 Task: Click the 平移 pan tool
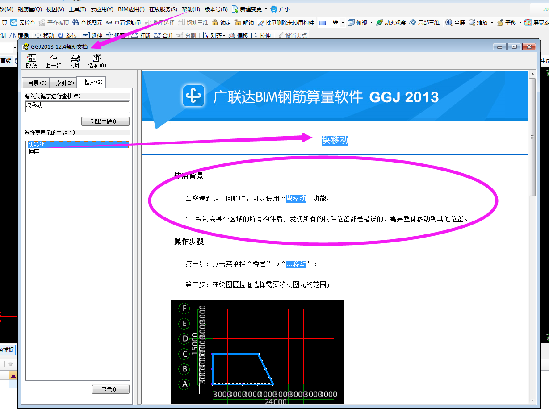[506, 22]
